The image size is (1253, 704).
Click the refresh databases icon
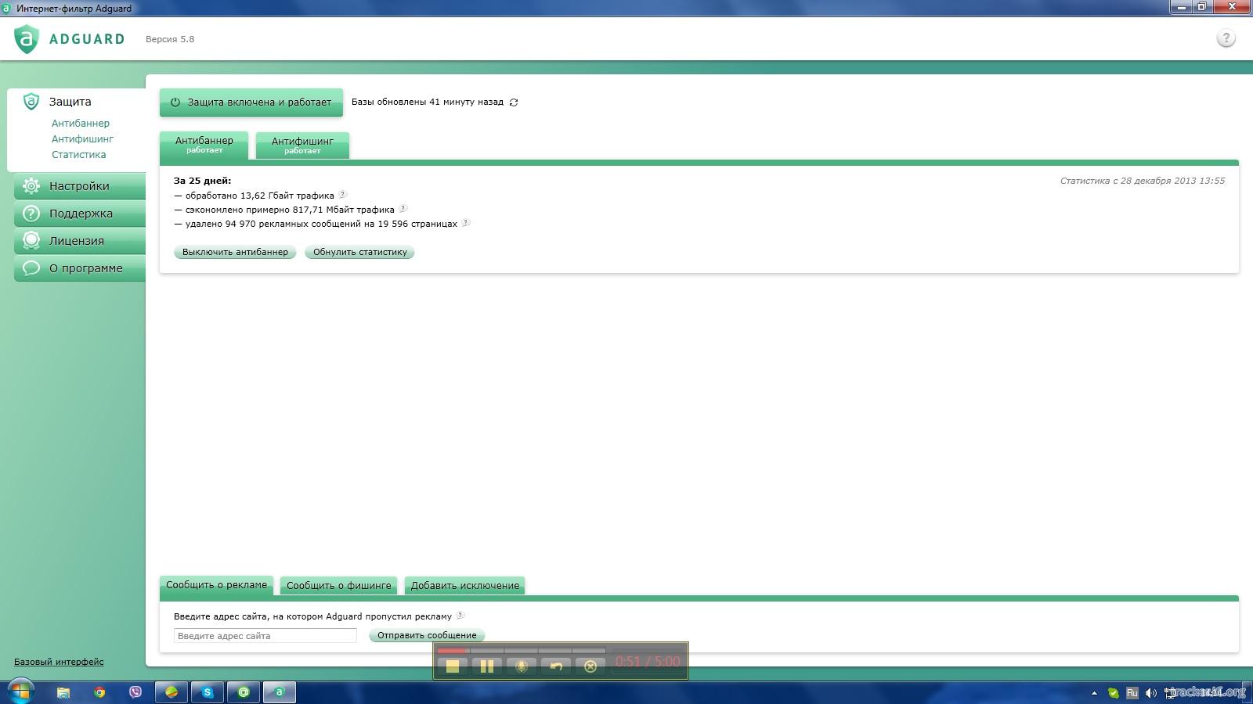tap(514, 102)
